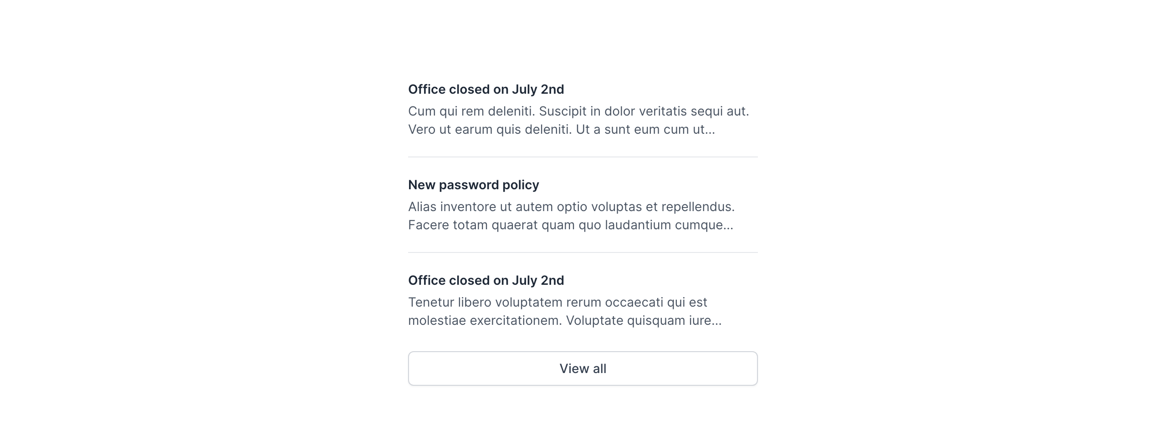This screenshot has width=1166, height=444.
Task: Open the New password policy announcement
Action: (473, 185)
